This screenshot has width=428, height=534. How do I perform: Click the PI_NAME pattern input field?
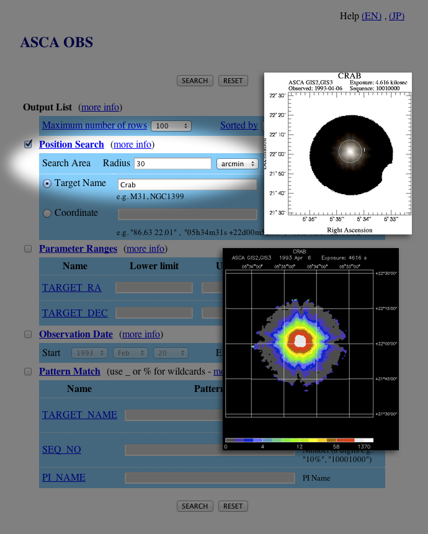point(210,478)
